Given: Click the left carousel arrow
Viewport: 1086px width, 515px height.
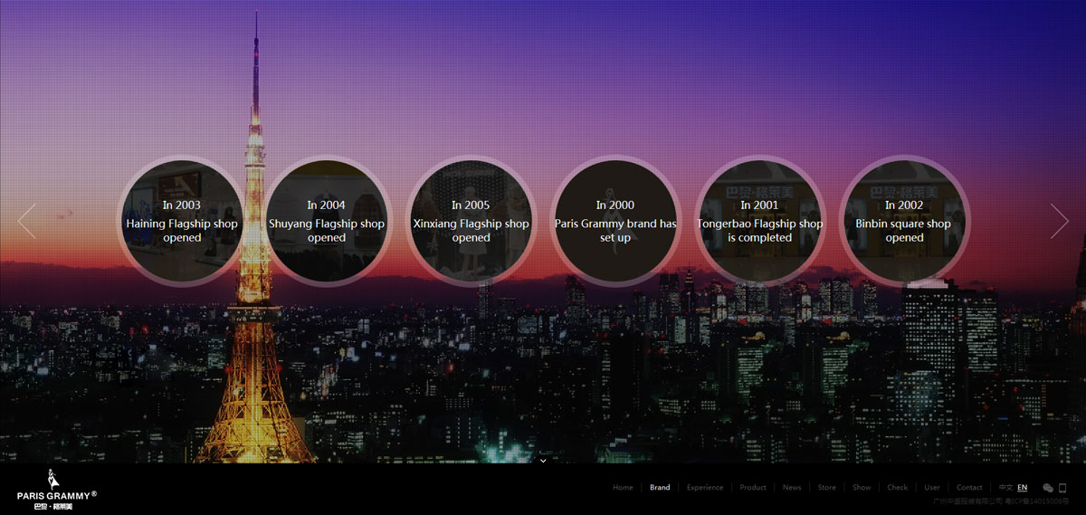Looking at the screenshot, I should click(x=27, y=221).
